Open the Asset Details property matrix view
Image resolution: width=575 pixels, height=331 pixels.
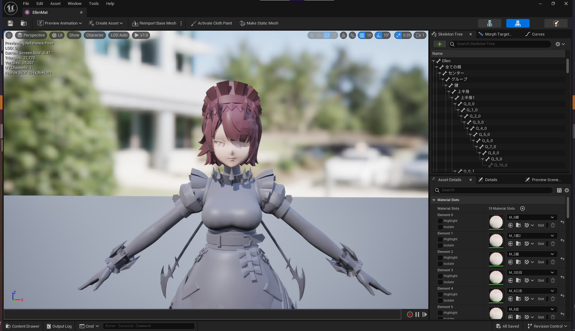(559, 190)
